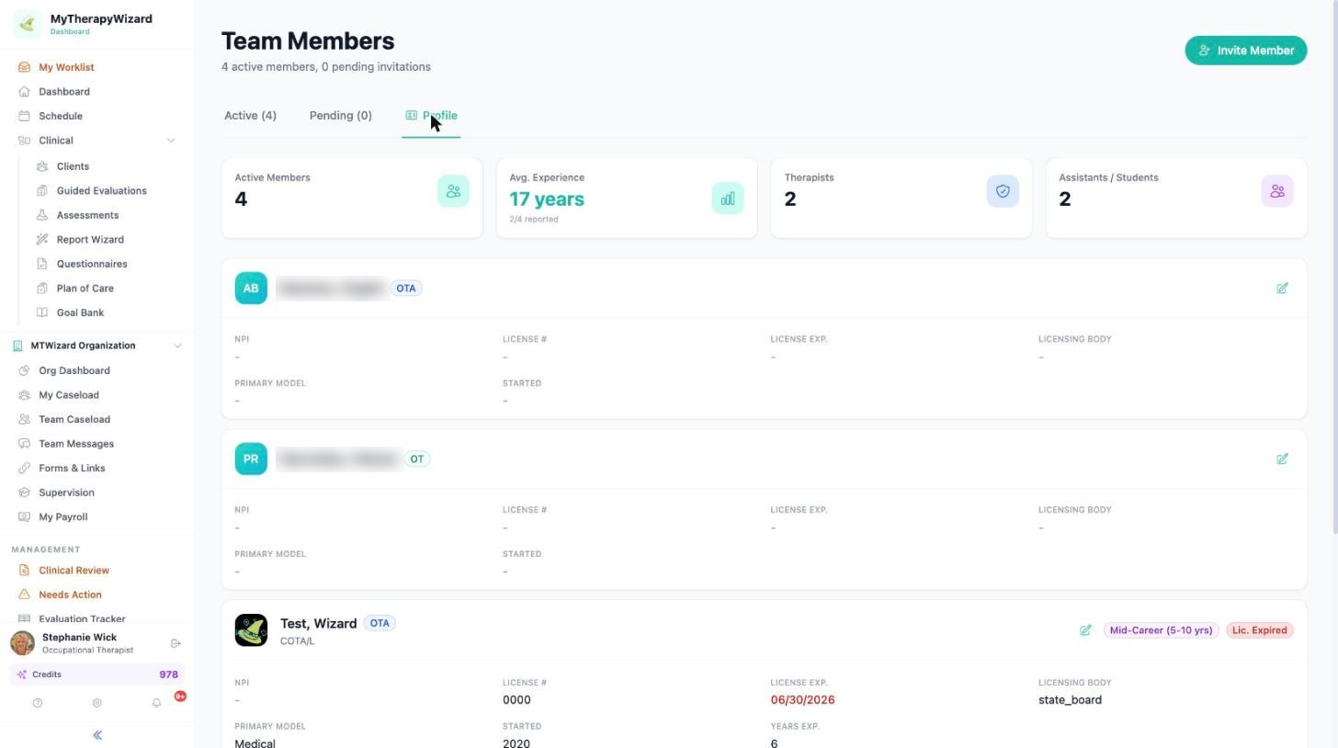The width and height of the screenshot is (1338, 748).
Task: Collapse MTWizard Organization section
Action: point(177,346)
